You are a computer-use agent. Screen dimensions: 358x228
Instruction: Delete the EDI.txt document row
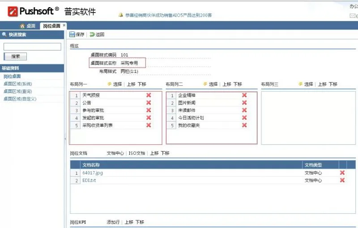342,180
